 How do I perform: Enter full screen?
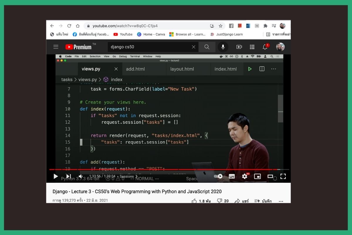pyautogui.click(x=283, y=176)
